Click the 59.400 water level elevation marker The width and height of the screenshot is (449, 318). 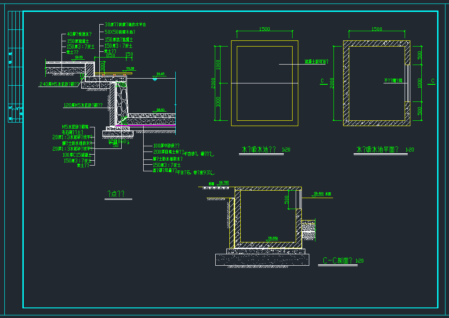[x=318, y=193]
